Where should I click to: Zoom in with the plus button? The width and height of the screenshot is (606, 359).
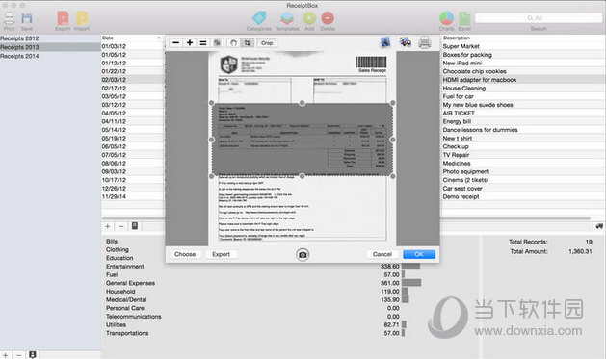tap(190, 43)
